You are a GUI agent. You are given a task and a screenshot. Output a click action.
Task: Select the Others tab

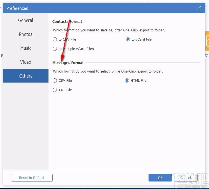26,76
